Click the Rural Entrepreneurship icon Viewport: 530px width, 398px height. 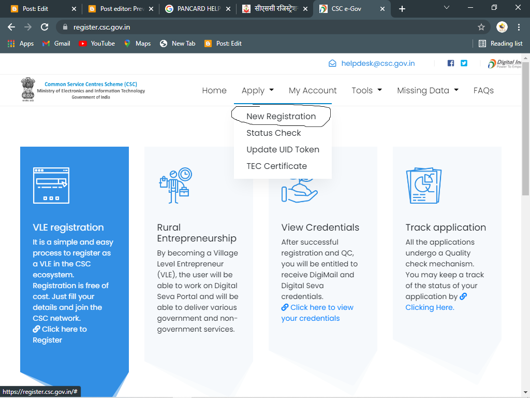175,186
